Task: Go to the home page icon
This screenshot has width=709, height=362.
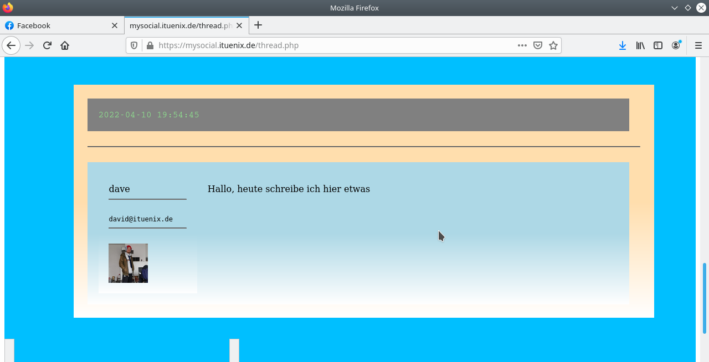Action: [65, 45]
